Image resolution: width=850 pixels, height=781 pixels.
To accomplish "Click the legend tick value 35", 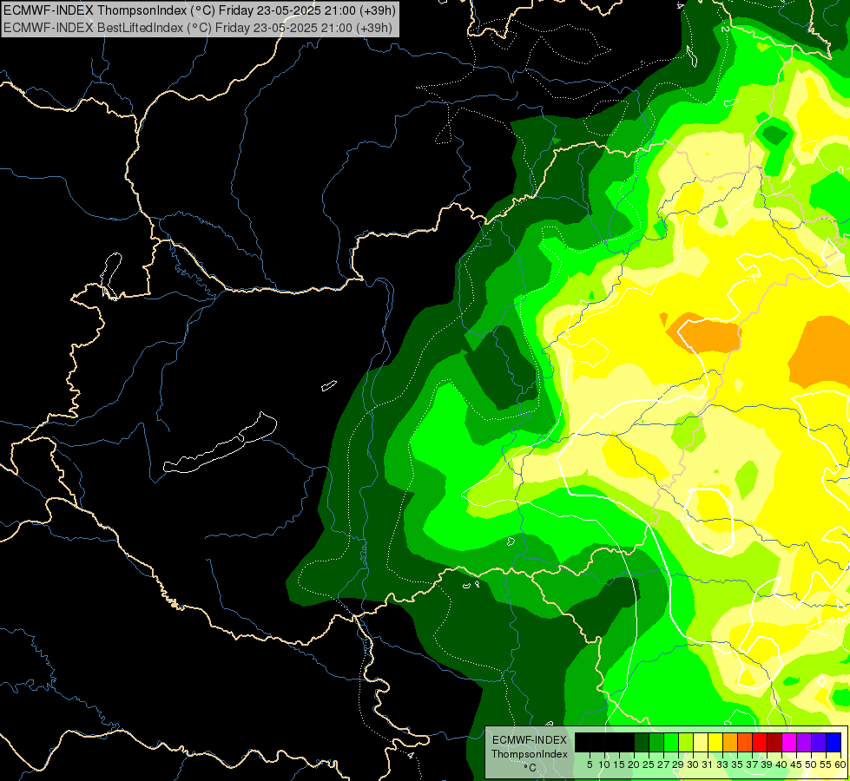I will point(737,765).
